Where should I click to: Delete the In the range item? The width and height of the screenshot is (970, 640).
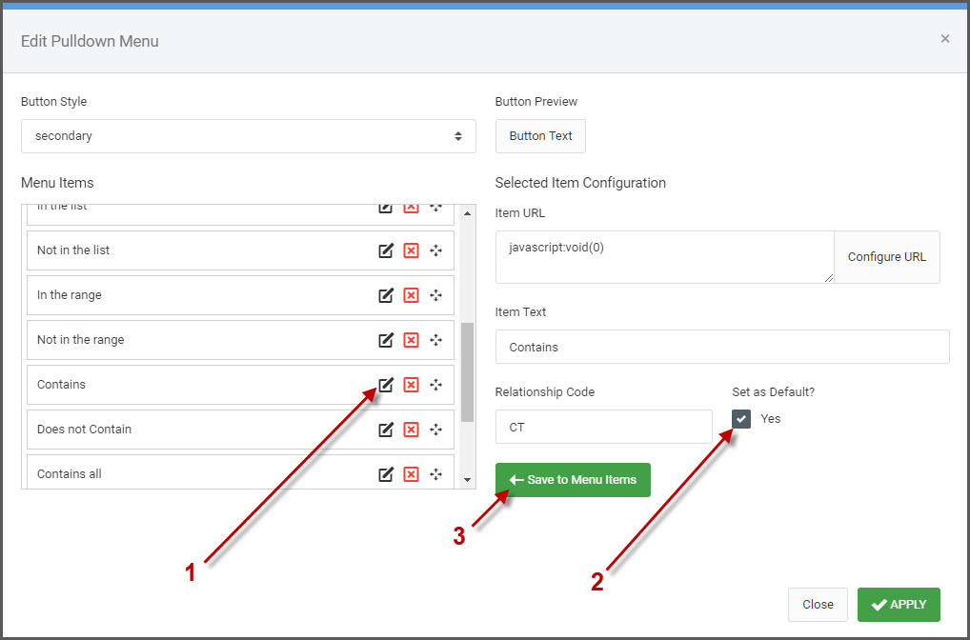pyautogui.click(x=411, y=295)
